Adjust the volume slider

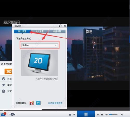click(x=113, y=114)
